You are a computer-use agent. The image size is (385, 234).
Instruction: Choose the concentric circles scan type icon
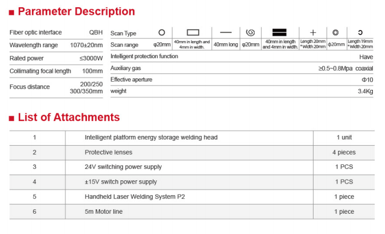(336, 32)
